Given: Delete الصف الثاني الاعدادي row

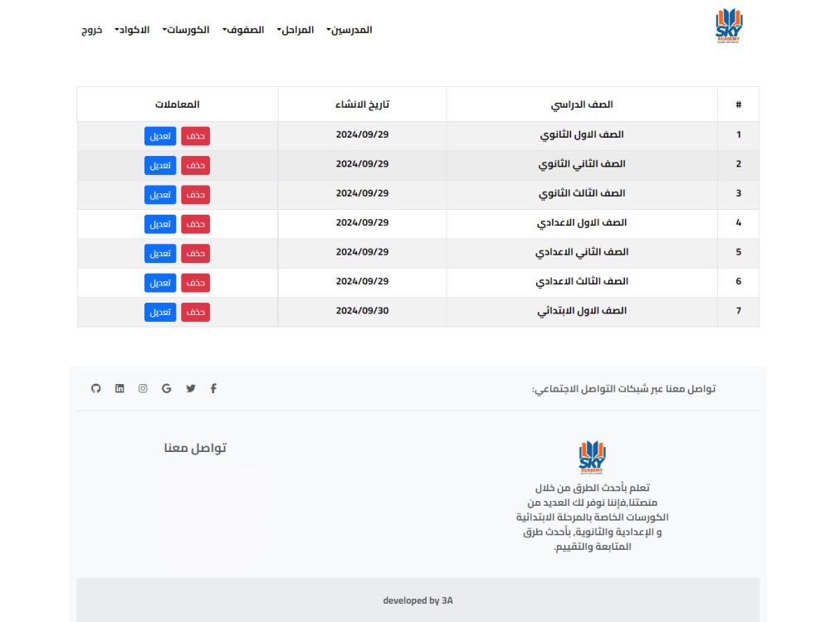Looking at the screenshot, I should tap(195, 253).
